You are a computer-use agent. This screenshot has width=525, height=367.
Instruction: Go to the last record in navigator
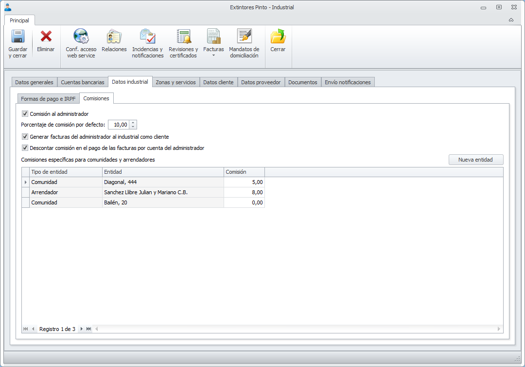coord(89,329)
